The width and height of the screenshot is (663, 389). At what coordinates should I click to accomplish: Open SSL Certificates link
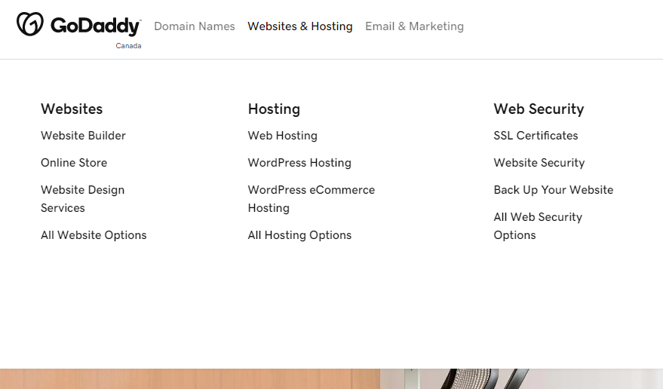[536, 136]
